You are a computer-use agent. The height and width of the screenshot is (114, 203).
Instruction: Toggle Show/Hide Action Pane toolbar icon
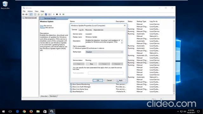49,14
